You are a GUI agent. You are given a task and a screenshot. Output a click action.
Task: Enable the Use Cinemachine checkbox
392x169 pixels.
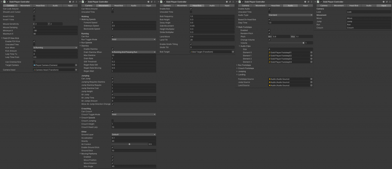click(x=34, y=62)
